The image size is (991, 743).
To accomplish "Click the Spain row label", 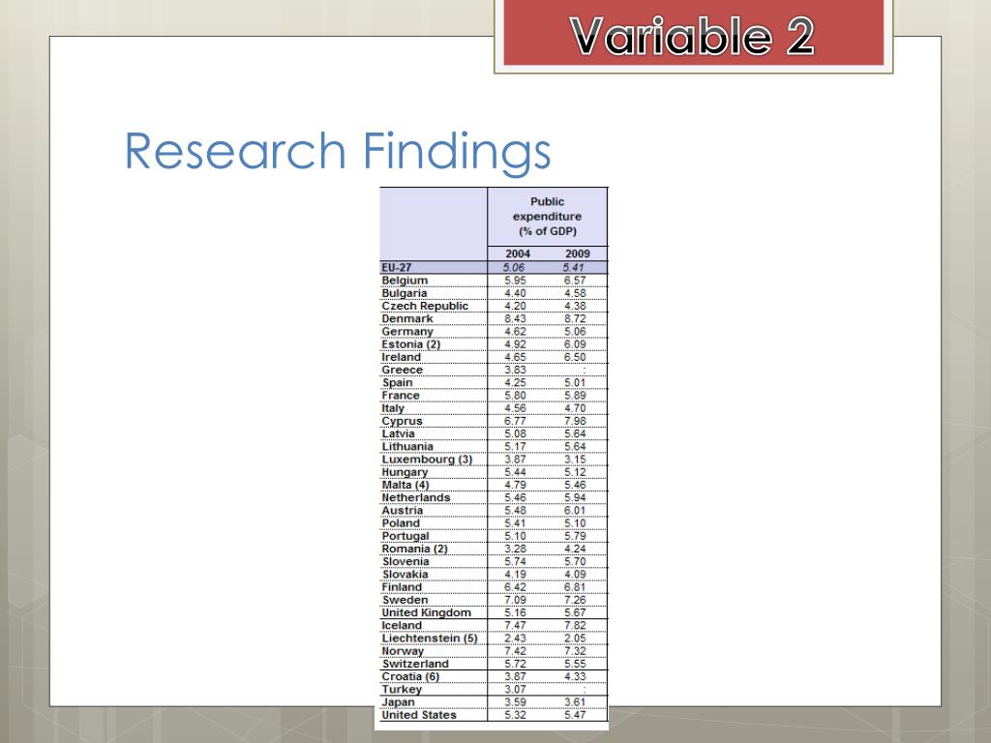I will (397, 383).
